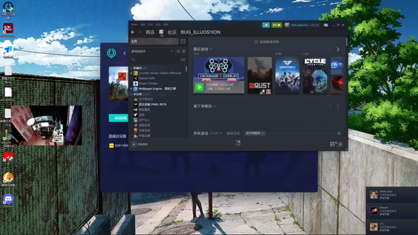
Task: Open the sort order 按字母顺序 dropdown
Action: coord(255,133)
